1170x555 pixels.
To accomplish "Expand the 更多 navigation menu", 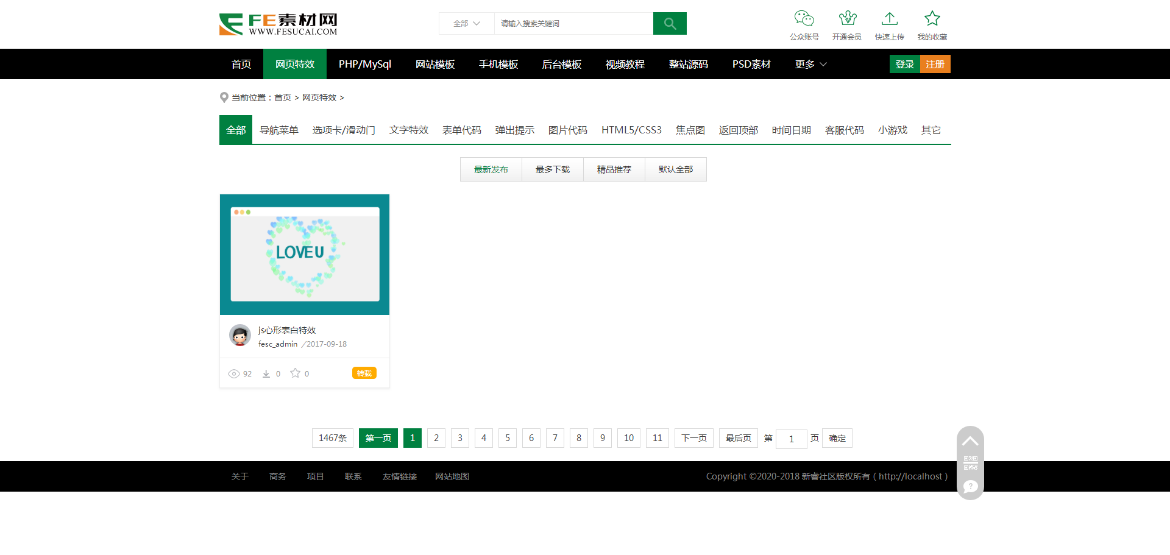I will click(x=810, y=64).
